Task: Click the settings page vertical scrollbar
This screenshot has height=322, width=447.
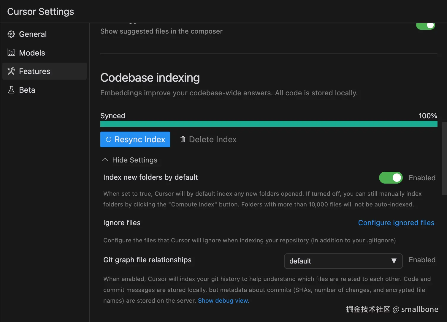Action: pyautogui.click(x=444, y=158)
